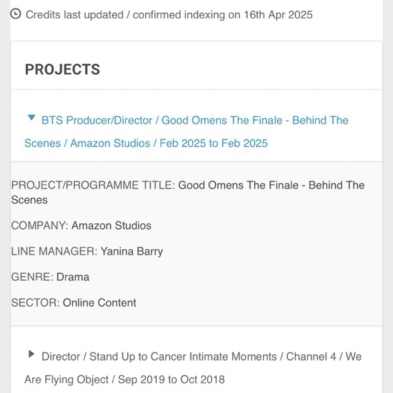
Task: Click the PROJECT/PROGRAMME TITLE label
Action: click(92, 186)
